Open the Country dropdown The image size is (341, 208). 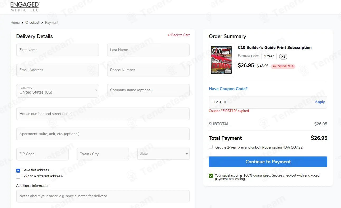click(x=58, y=90)
